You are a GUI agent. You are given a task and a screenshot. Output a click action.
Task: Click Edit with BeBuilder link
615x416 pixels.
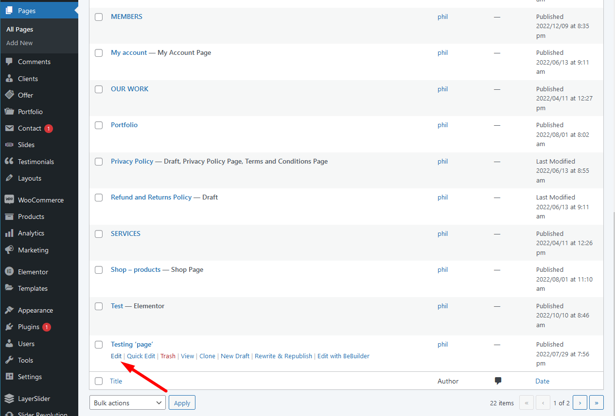click(x=343, y=356)
